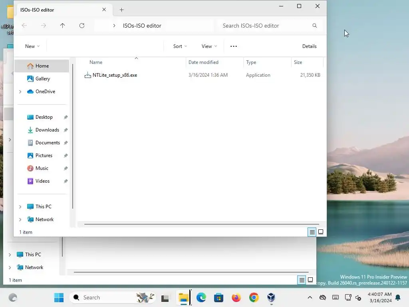The height and width of the screenshot is (307, 409).
Task: Click the taskbar Search box
Action: (x=113, y=297)
